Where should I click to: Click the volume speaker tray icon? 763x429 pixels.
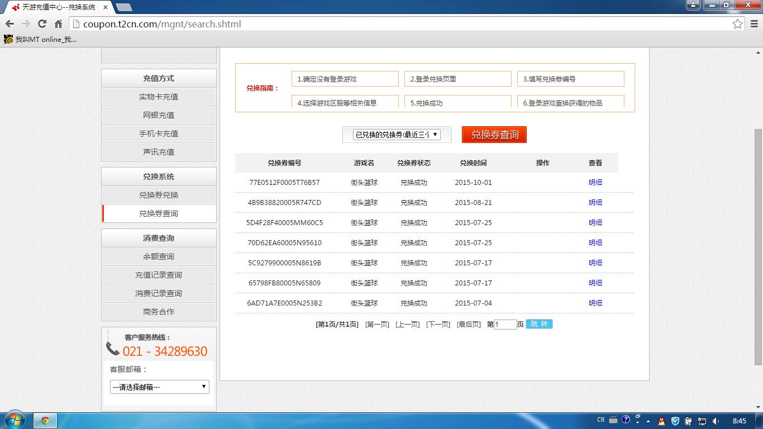coord(716,421)
